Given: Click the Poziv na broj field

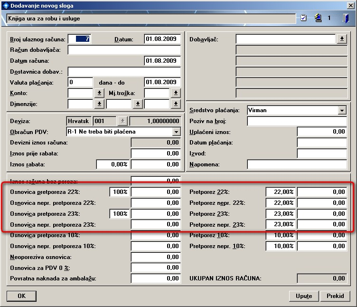Looking at the screenshot, I should tap(297, 121).
